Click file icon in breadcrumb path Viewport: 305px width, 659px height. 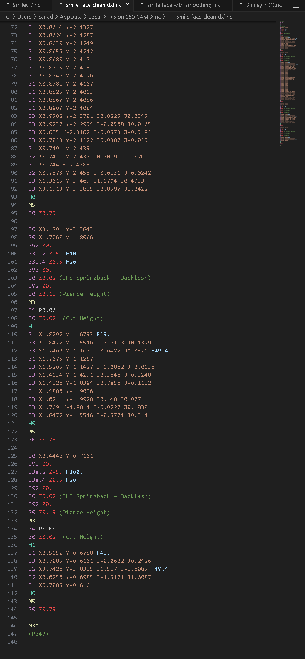172,17
